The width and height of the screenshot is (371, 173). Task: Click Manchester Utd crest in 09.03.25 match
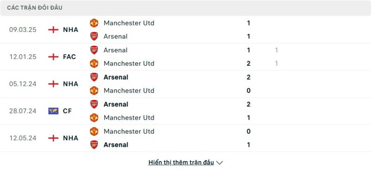94,23
